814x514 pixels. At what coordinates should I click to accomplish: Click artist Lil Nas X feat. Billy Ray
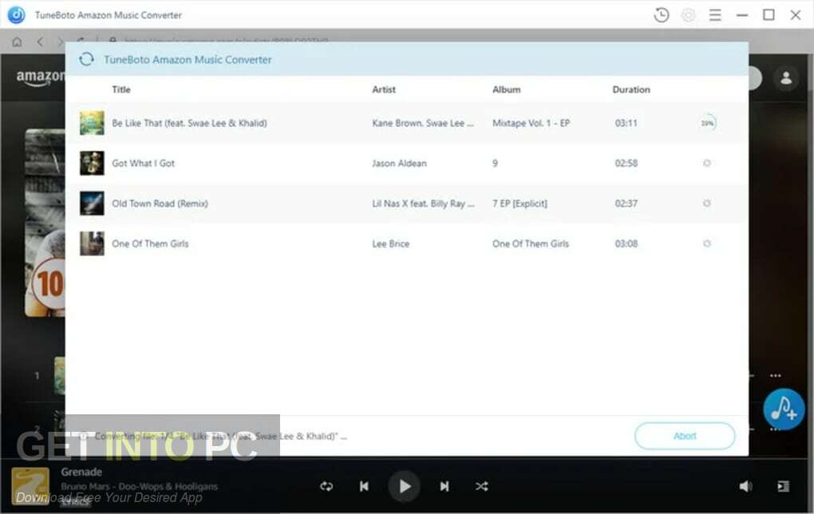click(x=423, y=204)
